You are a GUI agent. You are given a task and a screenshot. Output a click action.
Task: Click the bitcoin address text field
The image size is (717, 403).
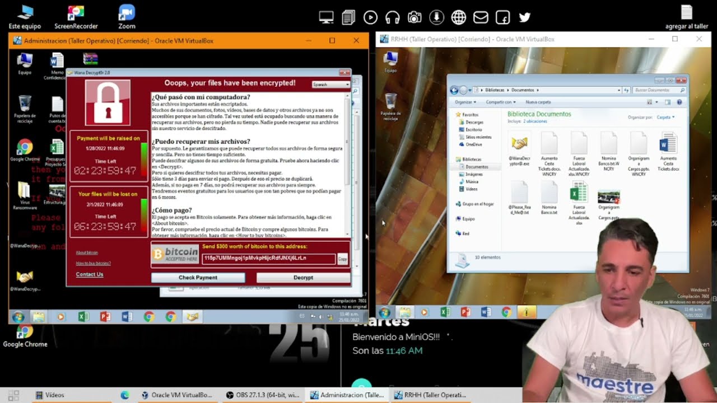tap(269, 259)
